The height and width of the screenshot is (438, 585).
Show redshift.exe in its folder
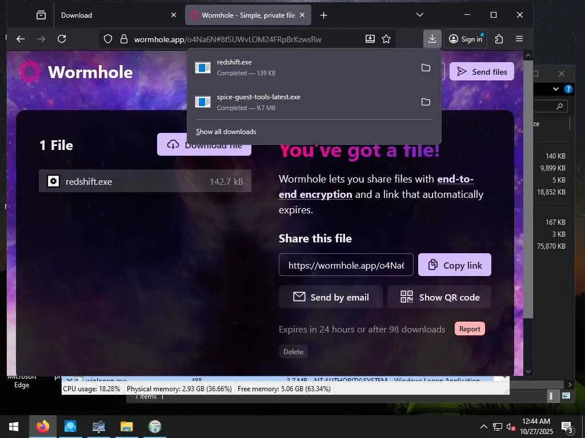pos(426,67)
